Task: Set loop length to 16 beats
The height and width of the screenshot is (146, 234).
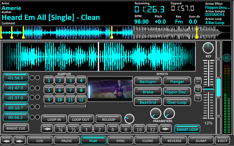Action: tap(139, 129)
